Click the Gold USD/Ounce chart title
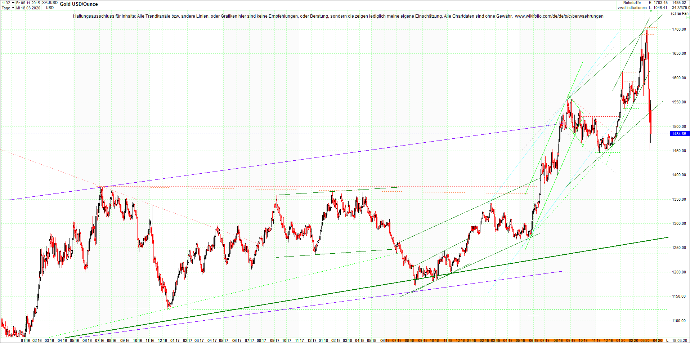The width and height of the screenshot is (690, 343). (79, 4)
